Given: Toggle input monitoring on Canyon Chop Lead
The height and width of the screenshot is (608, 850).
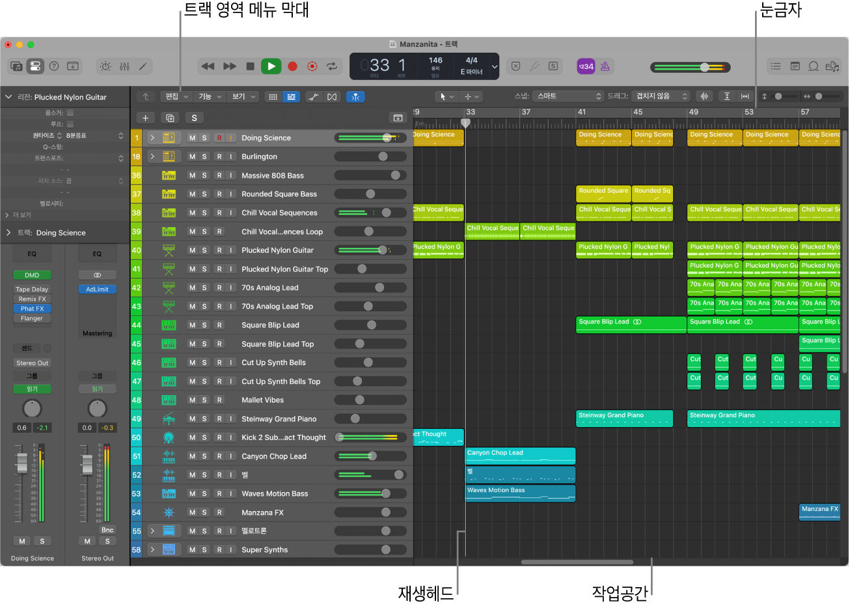Looking at the screenshot, I should point(231,456).
